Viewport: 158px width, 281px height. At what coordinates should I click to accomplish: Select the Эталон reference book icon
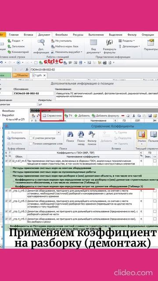[142, 135]
